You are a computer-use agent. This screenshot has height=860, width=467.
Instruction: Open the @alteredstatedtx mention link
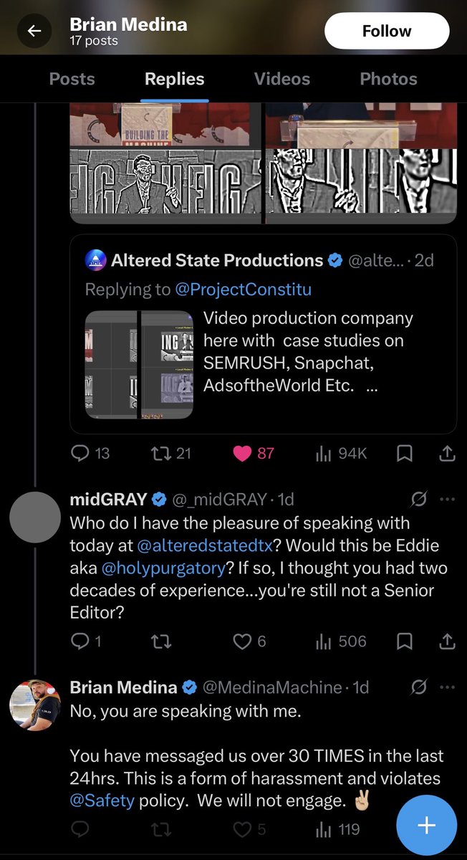pyautogui.click(x=205, y=545)
